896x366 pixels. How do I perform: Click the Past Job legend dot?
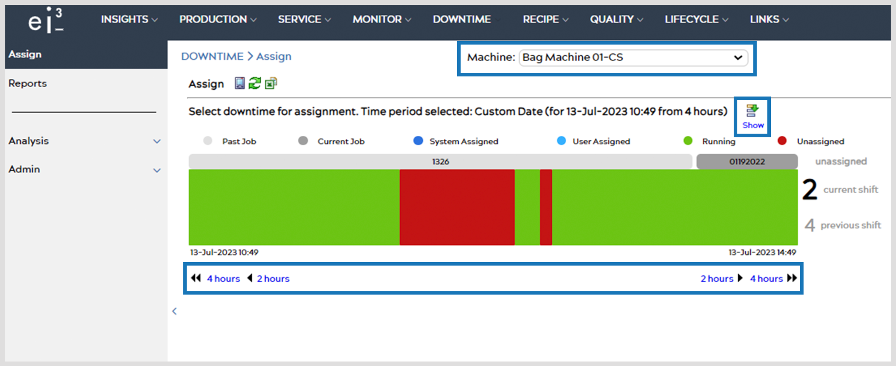pyautogui.click(x=208, y=141)
